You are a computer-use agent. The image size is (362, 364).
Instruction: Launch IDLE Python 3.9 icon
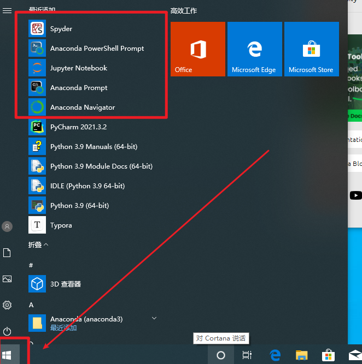[37, 186]
